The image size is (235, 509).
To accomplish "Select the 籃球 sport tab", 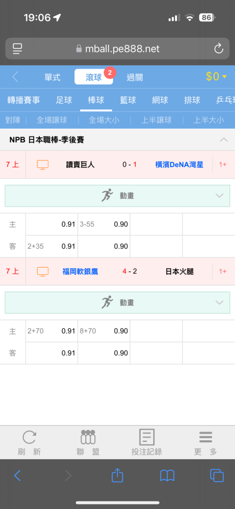I will (128, 100).
